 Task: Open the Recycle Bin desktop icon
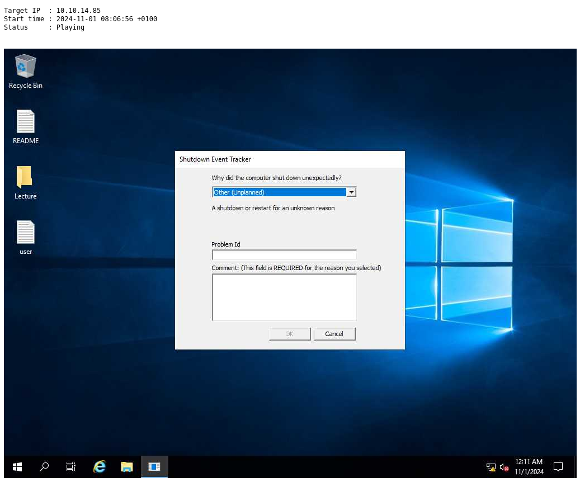pyautogui.click(x=26, y=72)
